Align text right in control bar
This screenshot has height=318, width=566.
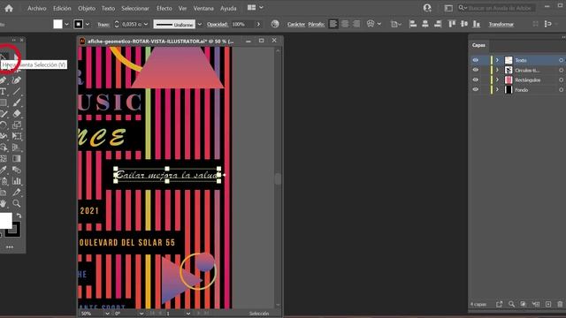click(356, 24)
